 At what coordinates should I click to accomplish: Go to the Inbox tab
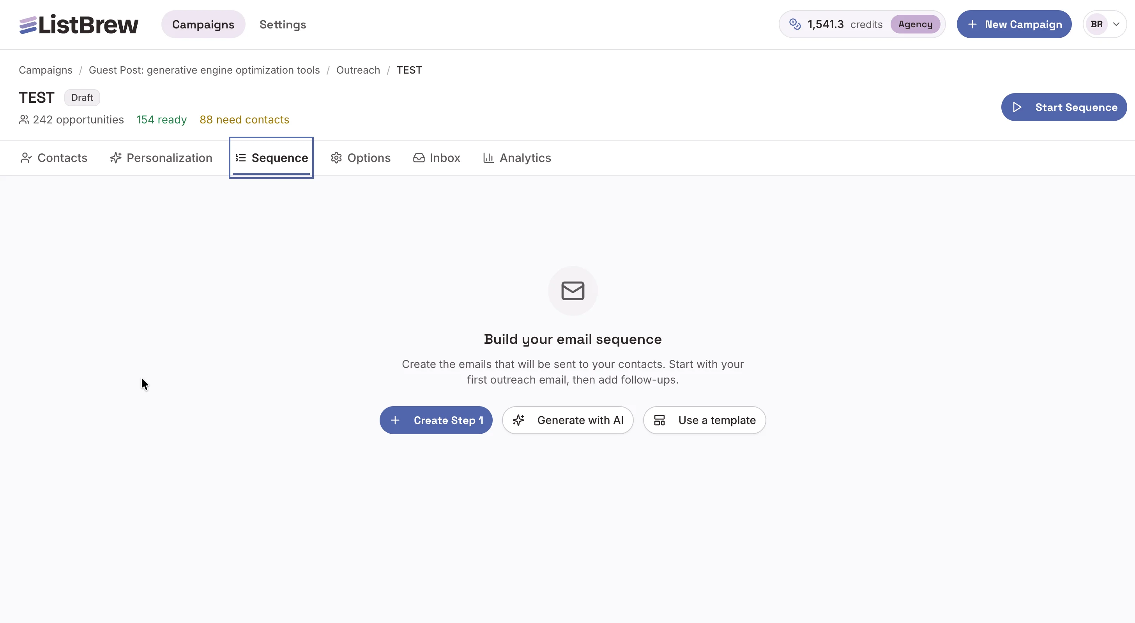[437, 158]
